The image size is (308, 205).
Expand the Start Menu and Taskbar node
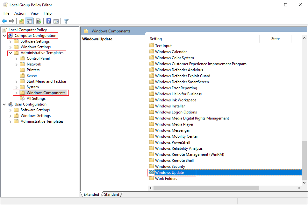click(x=17, y=82)
